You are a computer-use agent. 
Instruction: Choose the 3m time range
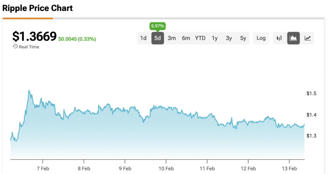click(x=172, y=38)
